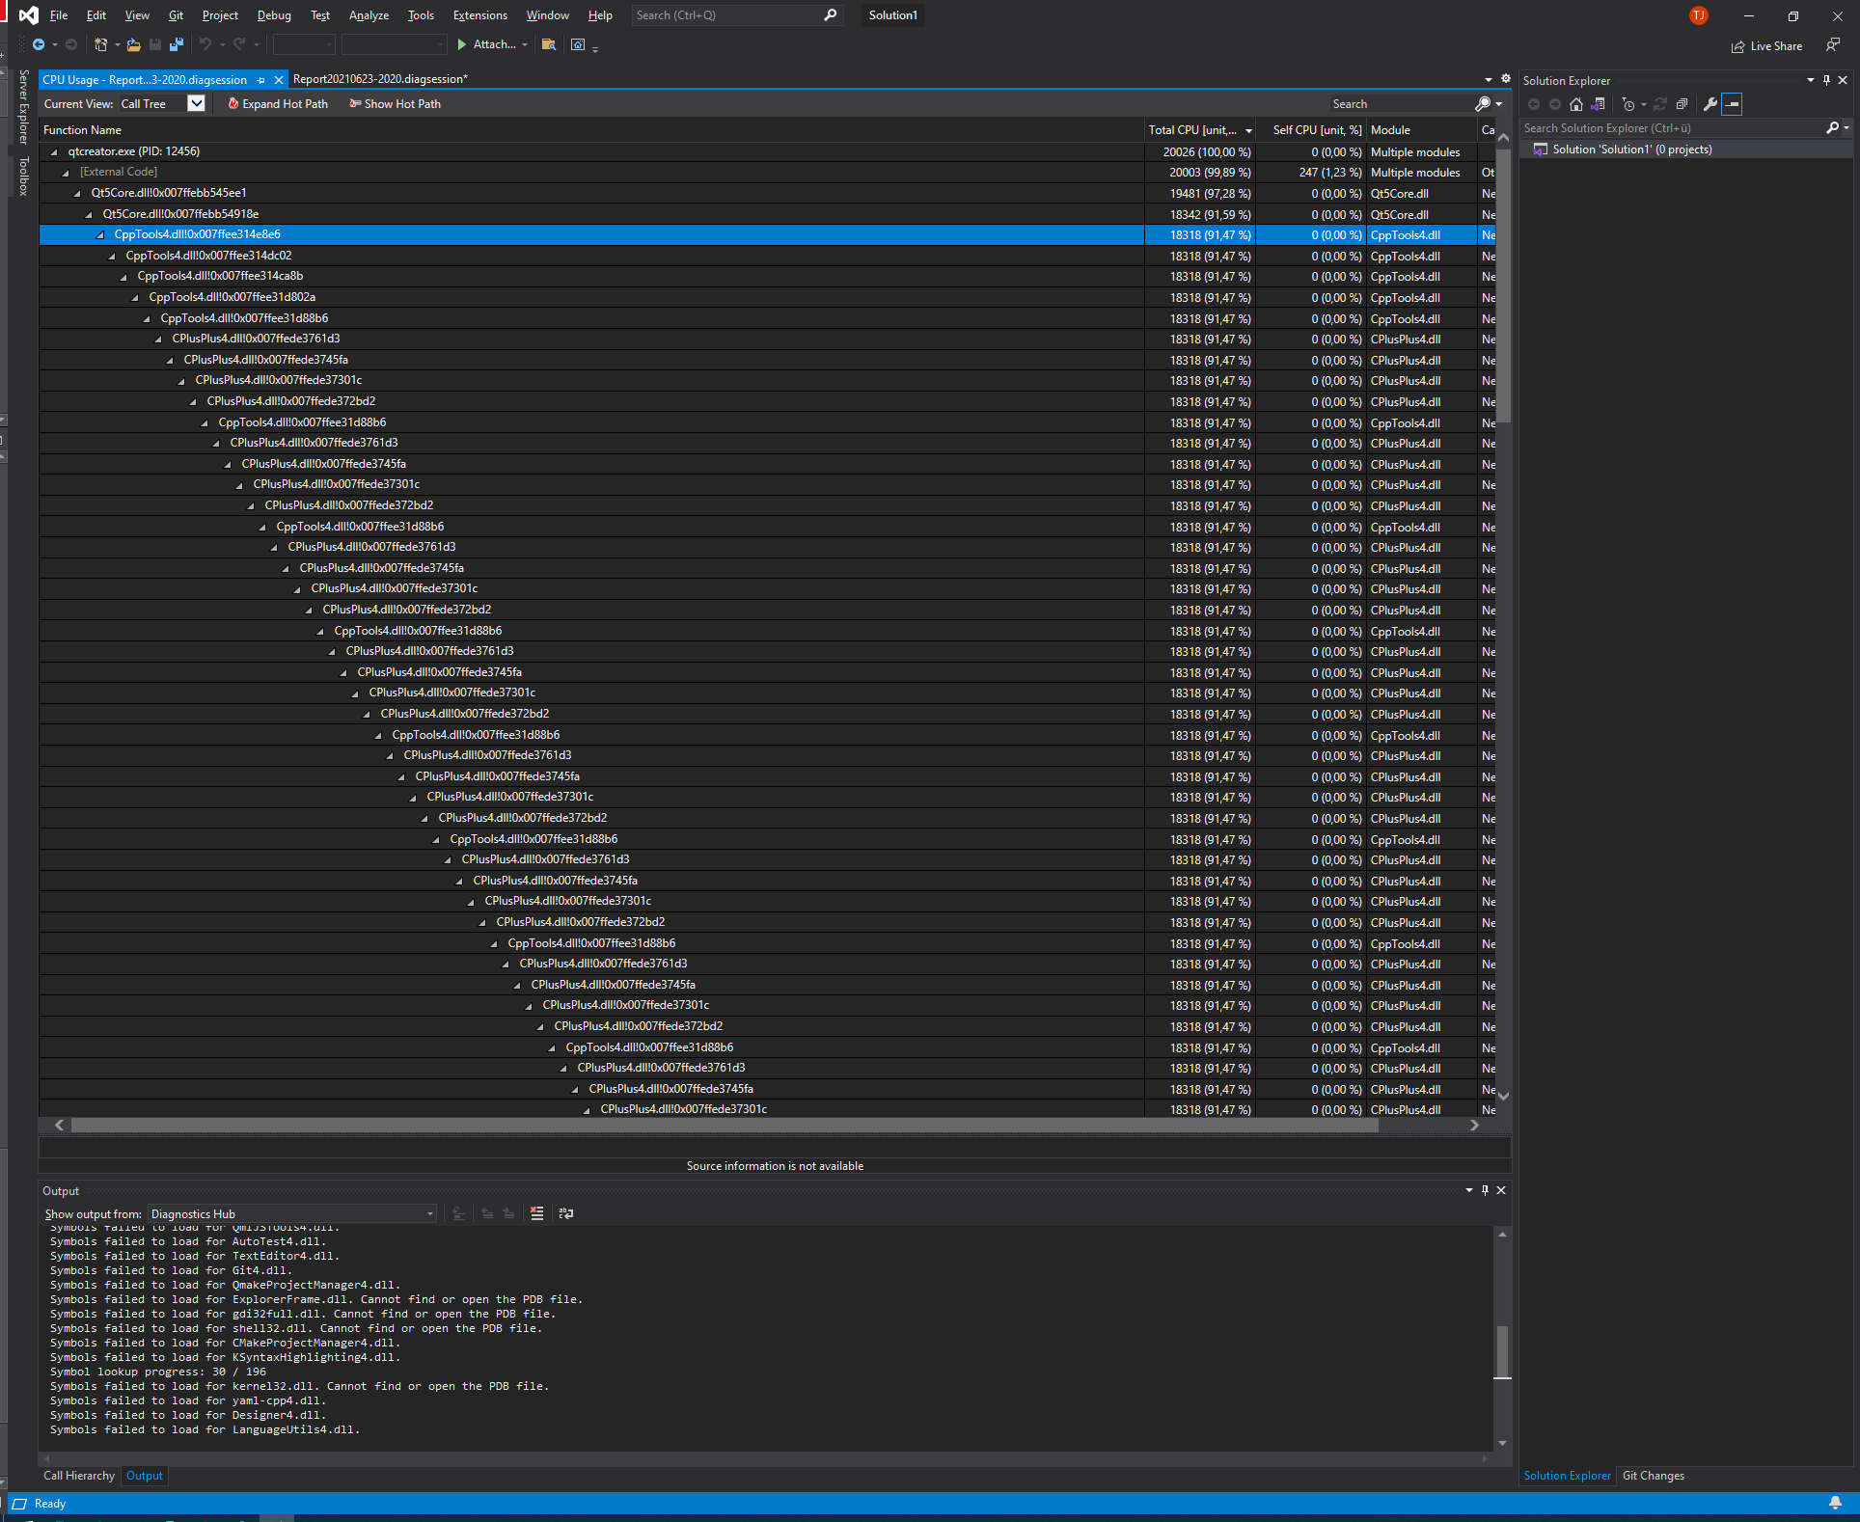Collapse the [External Code] tree node

coord(66,173)
